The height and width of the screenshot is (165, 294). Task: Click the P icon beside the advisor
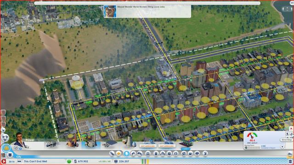17,148
